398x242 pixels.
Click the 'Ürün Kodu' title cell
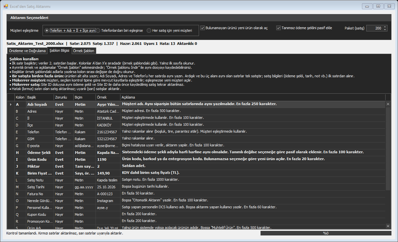coord(40,159)
